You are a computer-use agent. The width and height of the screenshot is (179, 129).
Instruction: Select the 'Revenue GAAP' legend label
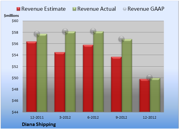(146, 9)
